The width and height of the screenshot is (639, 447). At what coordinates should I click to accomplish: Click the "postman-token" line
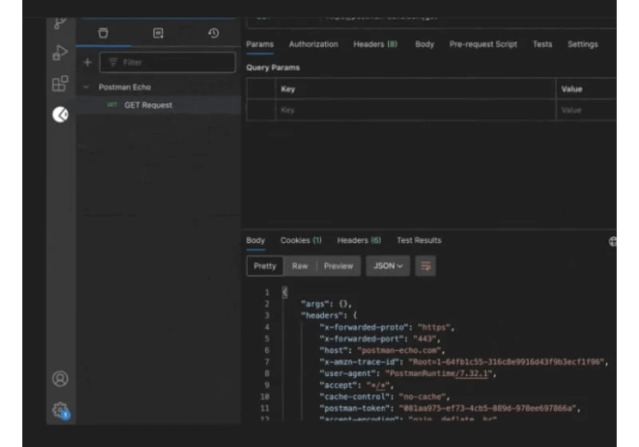click(x=450, y=408)
